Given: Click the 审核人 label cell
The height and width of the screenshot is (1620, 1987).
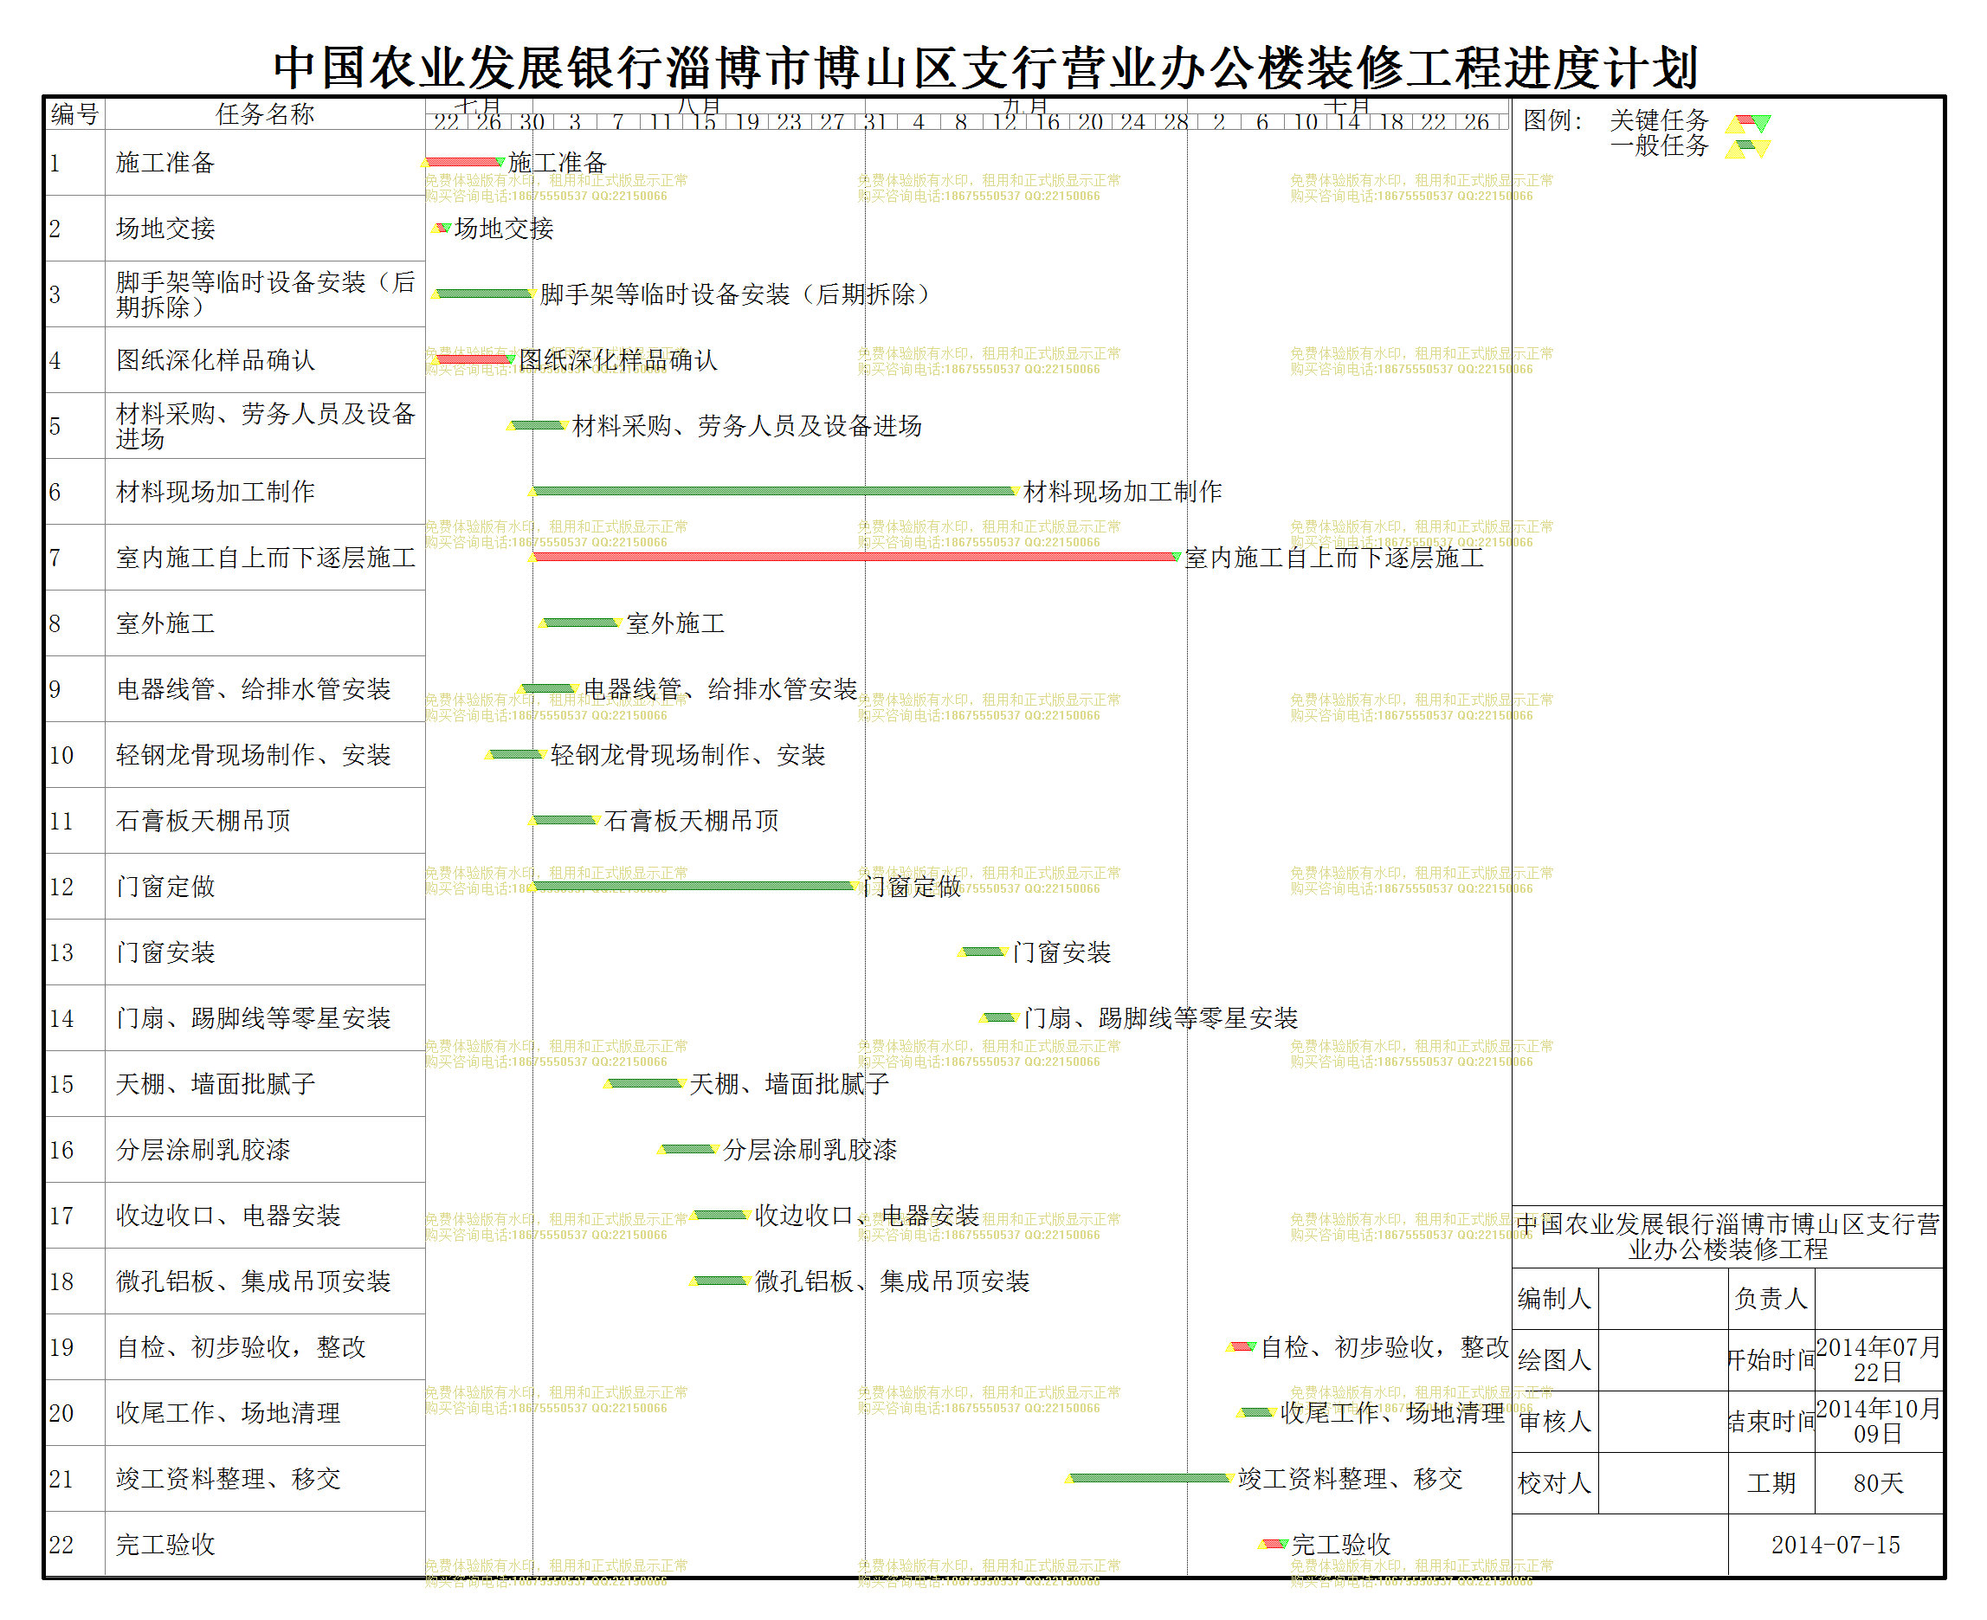Looking at the screenshot, I should pyautogui.click(x=1554, y=1421).
